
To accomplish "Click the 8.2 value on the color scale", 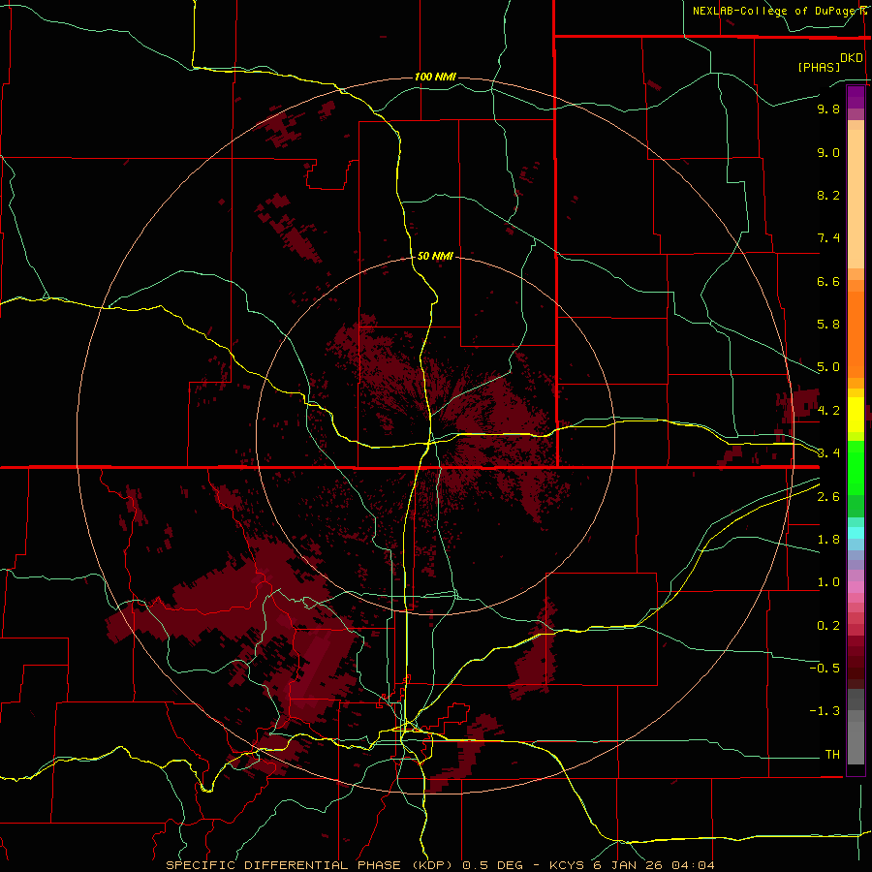I will coord(828,196).
